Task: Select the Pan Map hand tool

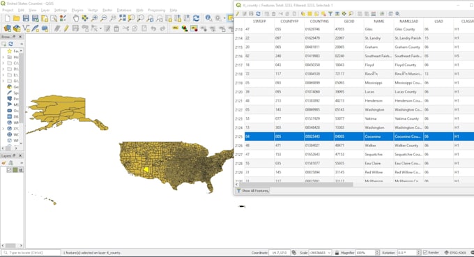Action: pos(75,18)
